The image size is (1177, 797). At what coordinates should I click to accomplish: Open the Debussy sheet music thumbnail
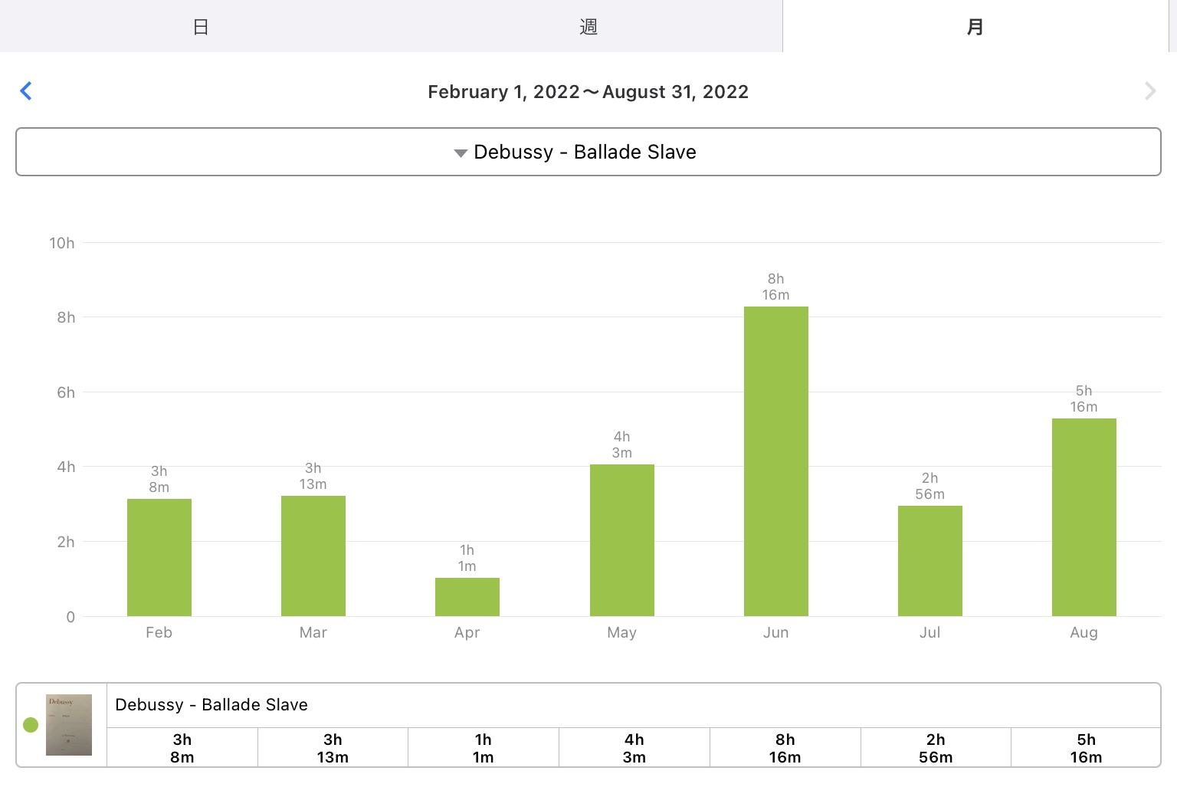click(69, 725)
